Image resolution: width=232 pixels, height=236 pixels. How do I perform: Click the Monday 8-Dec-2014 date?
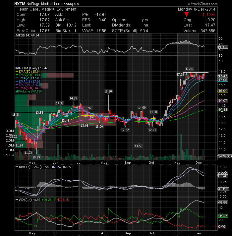pyautogui.click(x=197, y=9)
